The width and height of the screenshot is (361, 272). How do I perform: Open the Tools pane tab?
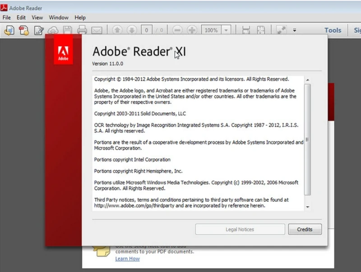pyautogui.click(x=333, y=30)
